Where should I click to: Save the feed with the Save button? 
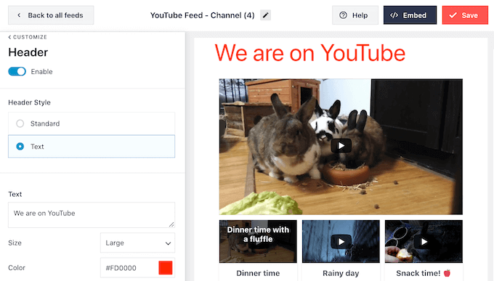click(x=465, y=15)
